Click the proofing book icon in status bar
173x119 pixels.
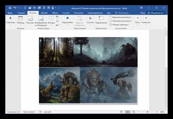click(40, 112)
